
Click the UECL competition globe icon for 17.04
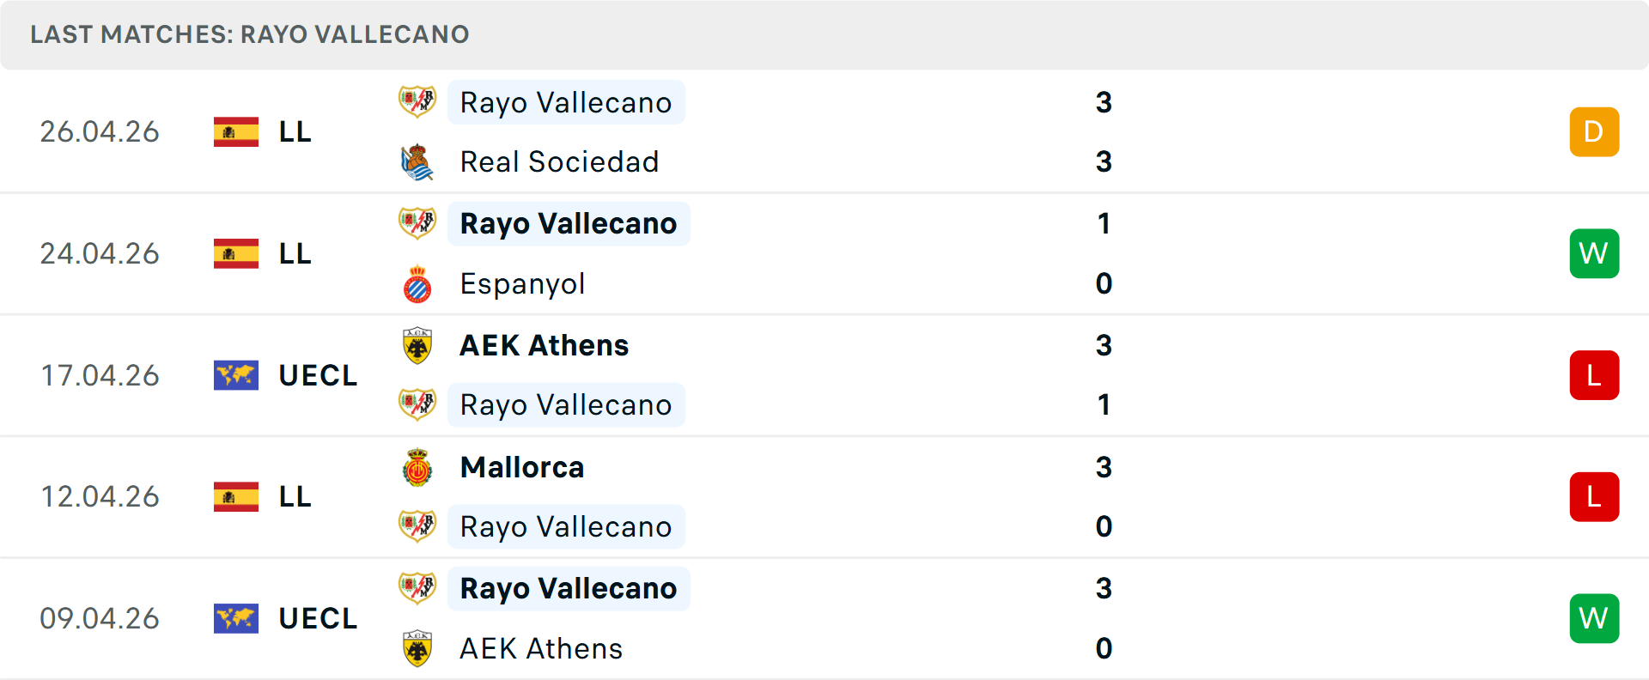point(235,375)
